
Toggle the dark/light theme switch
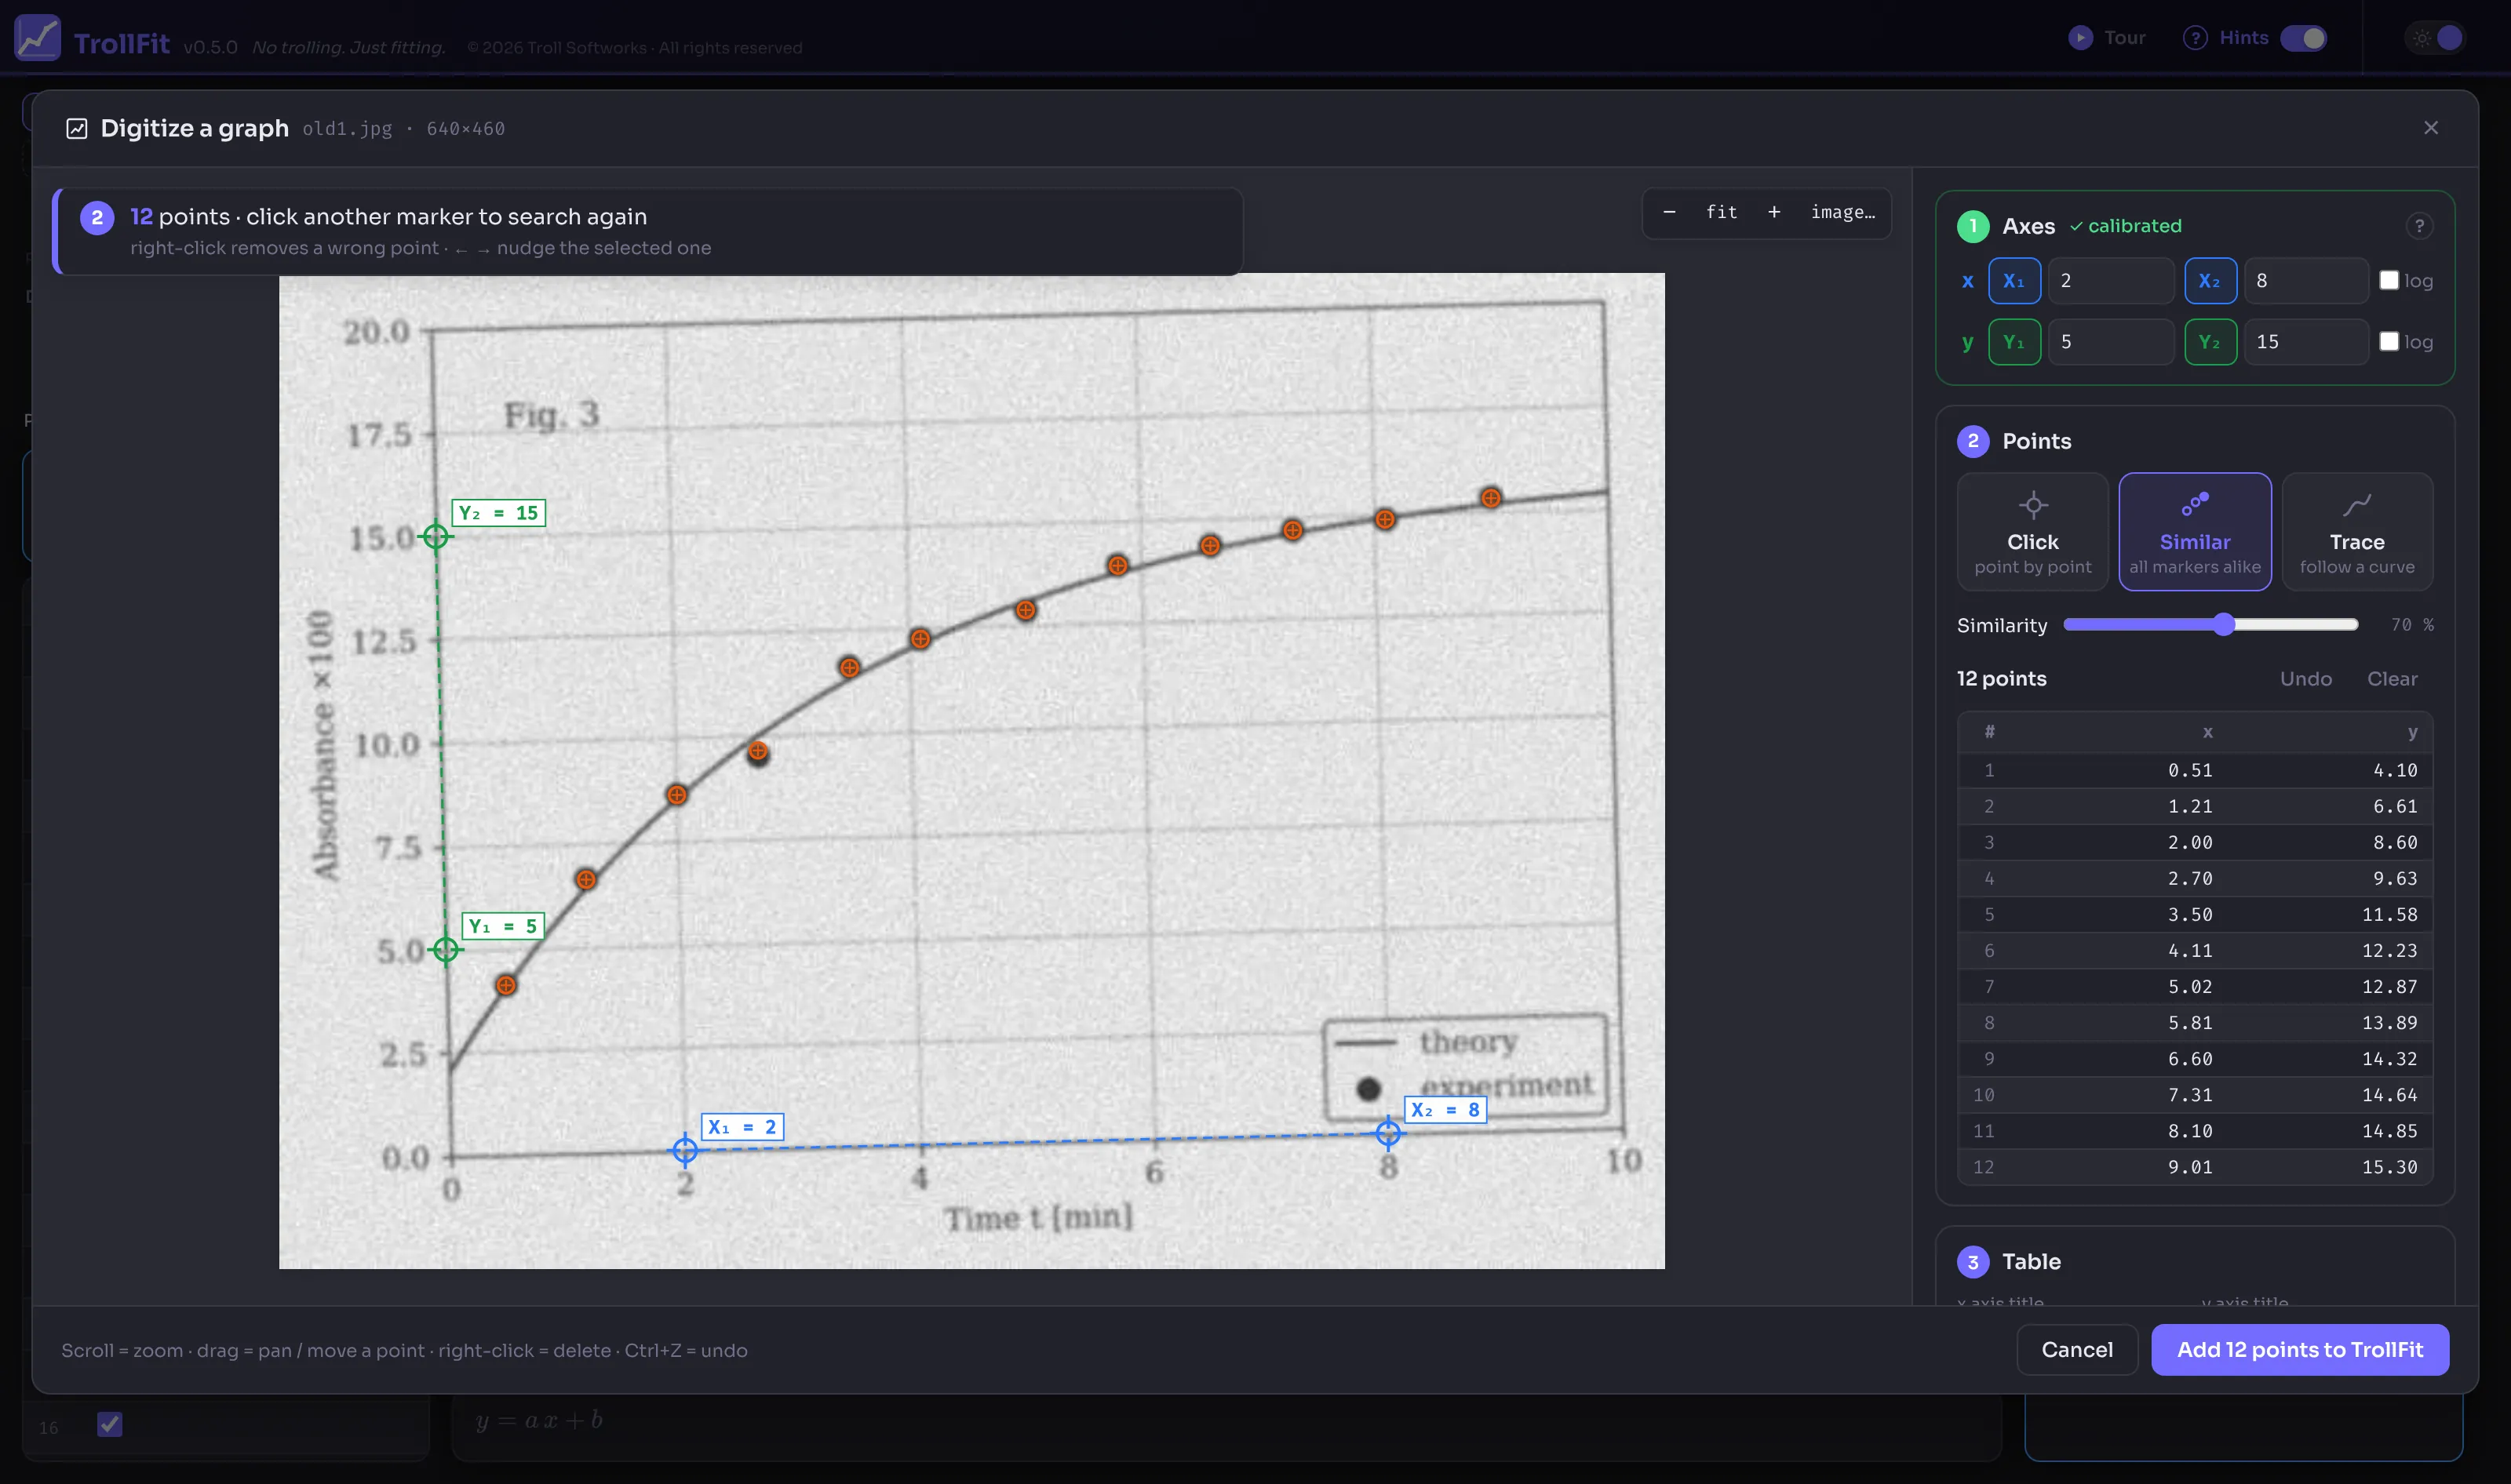point(2436,38)
